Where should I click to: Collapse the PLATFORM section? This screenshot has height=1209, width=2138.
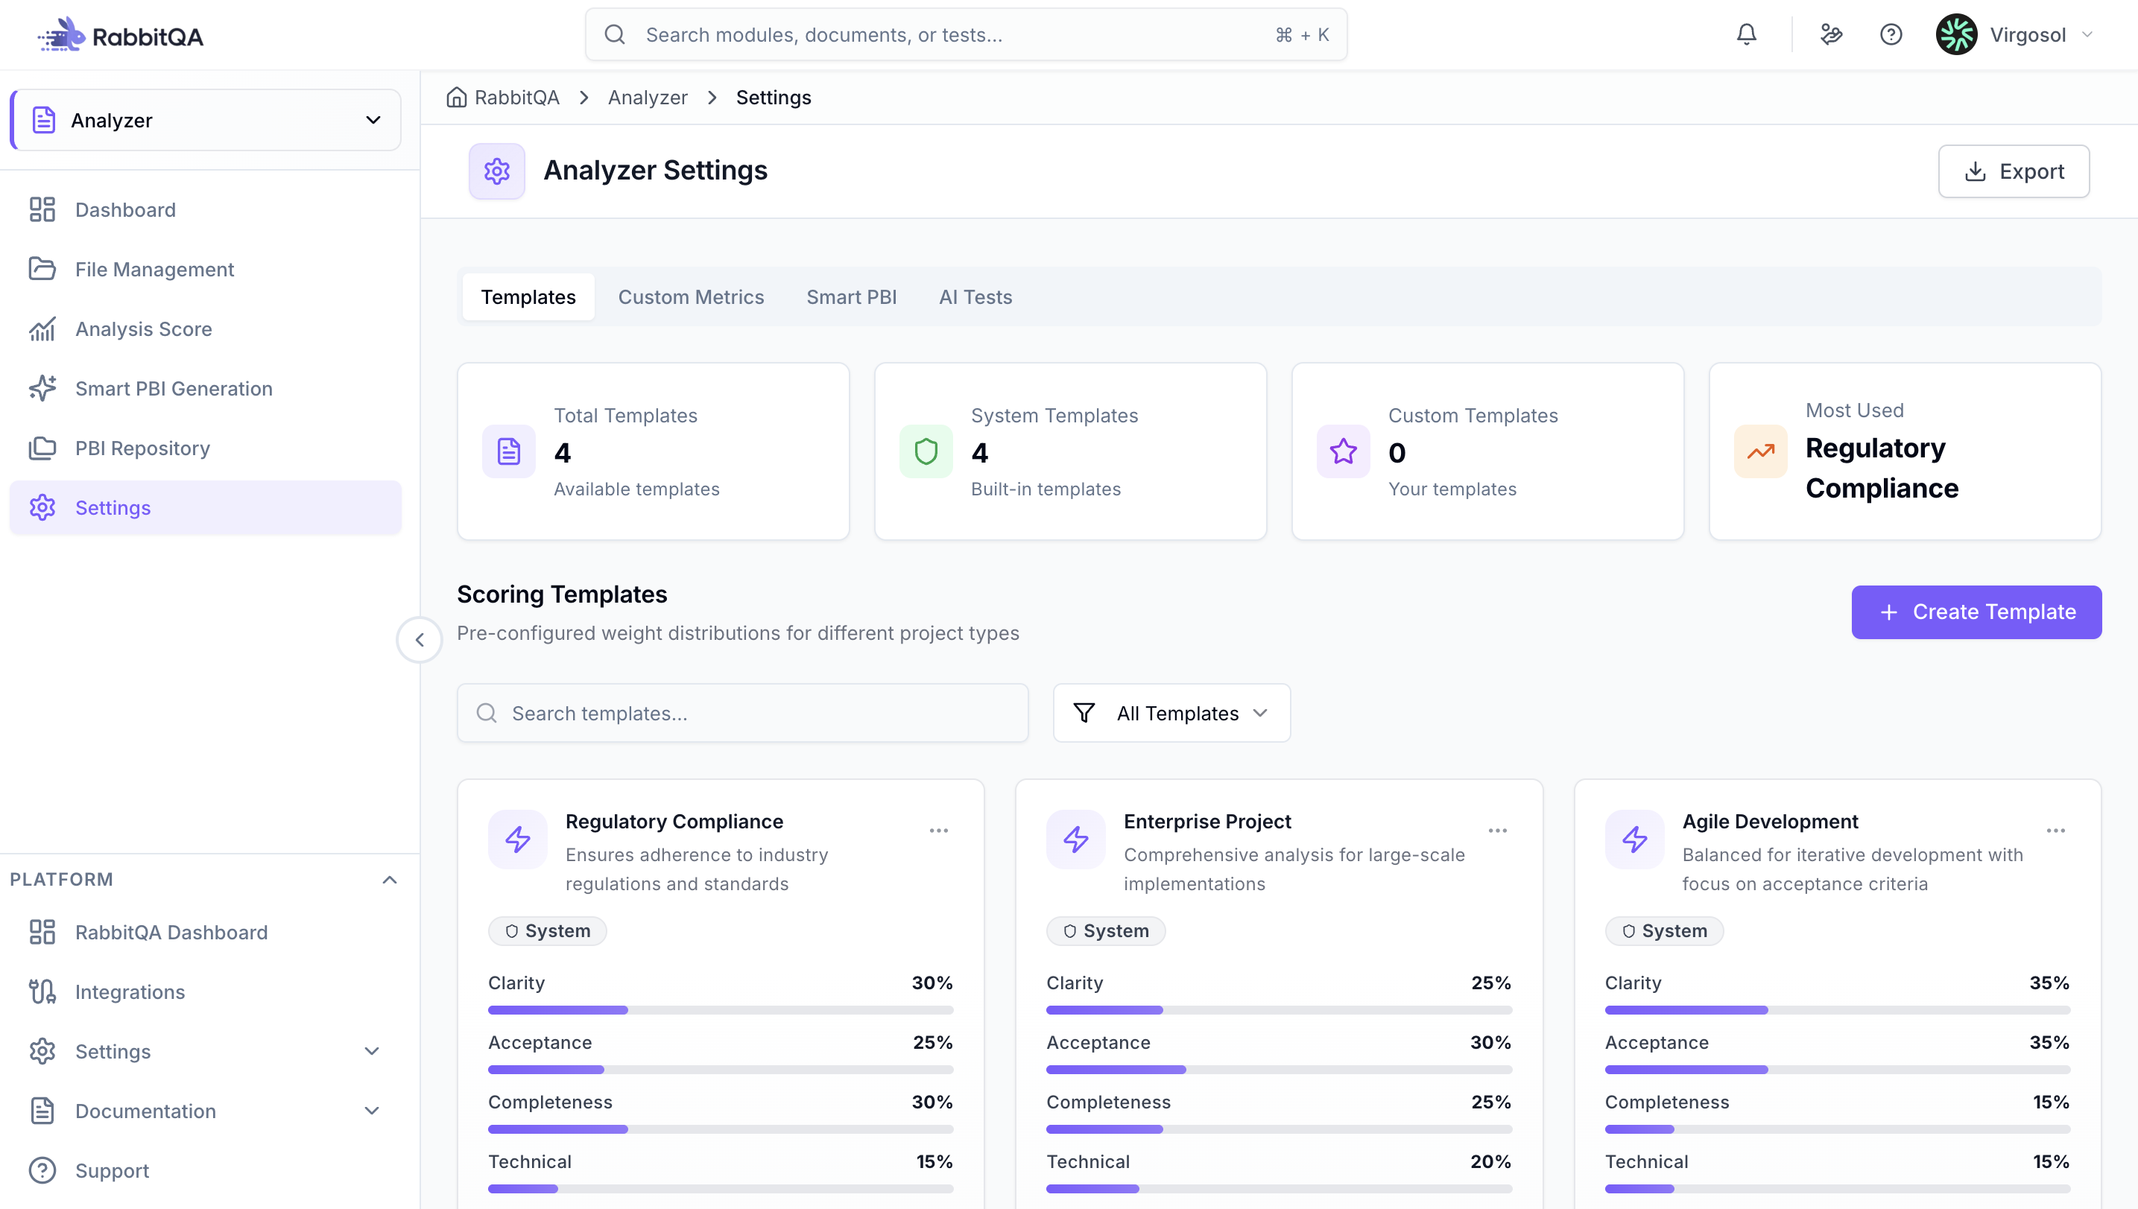click(389, 879)
